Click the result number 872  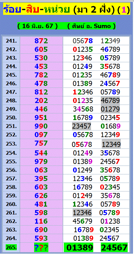pyautogui.click(x=41, y=41)
